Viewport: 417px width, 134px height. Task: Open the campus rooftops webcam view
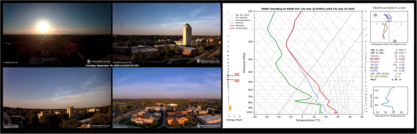[x=167, y=98]
